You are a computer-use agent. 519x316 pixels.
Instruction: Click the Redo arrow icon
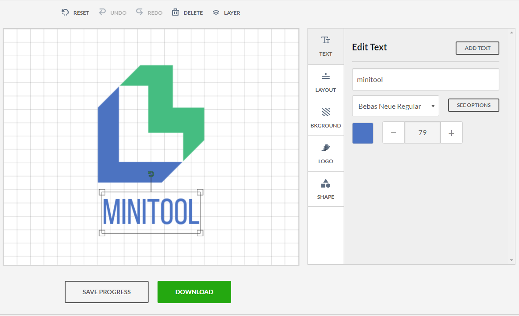[139, 12]
